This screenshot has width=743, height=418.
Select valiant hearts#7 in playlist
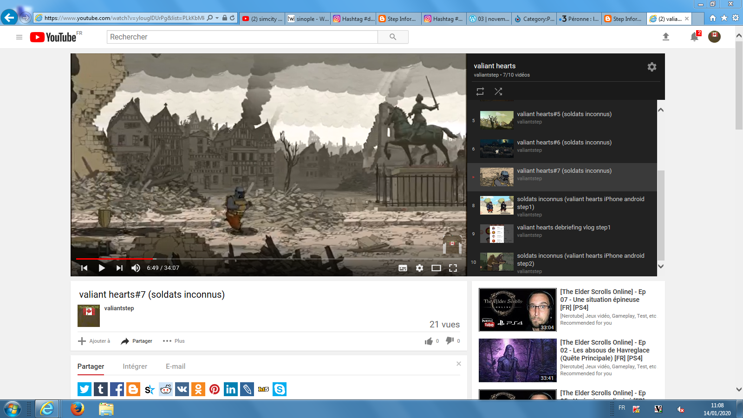(562, 177)
